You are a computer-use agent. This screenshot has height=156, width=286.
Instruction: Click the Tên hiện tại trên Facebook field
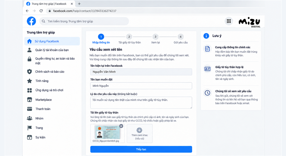141,72
